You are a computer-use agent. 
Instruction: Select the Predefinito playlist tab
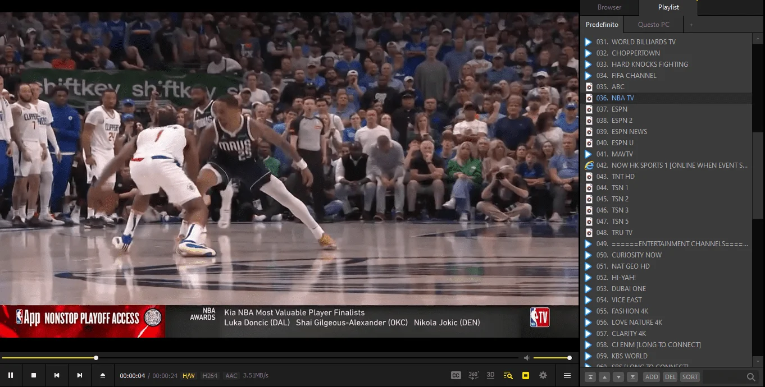coord(602,25)
